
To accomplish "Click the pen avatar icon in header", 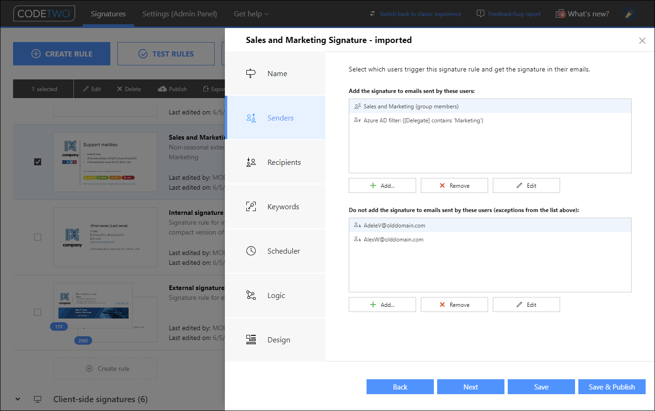I will 629,14.
